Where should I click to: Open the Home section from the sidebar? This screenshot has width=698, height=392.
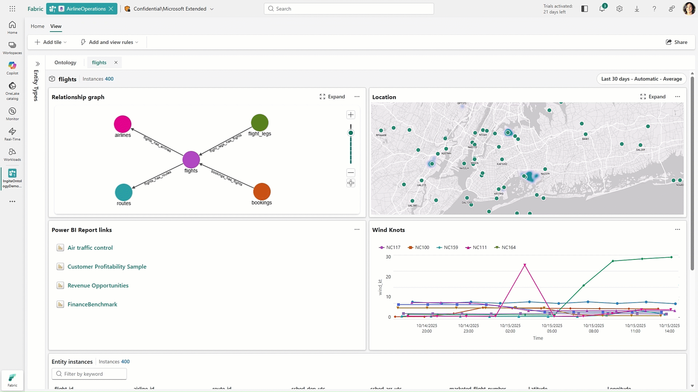coord(12,26)
